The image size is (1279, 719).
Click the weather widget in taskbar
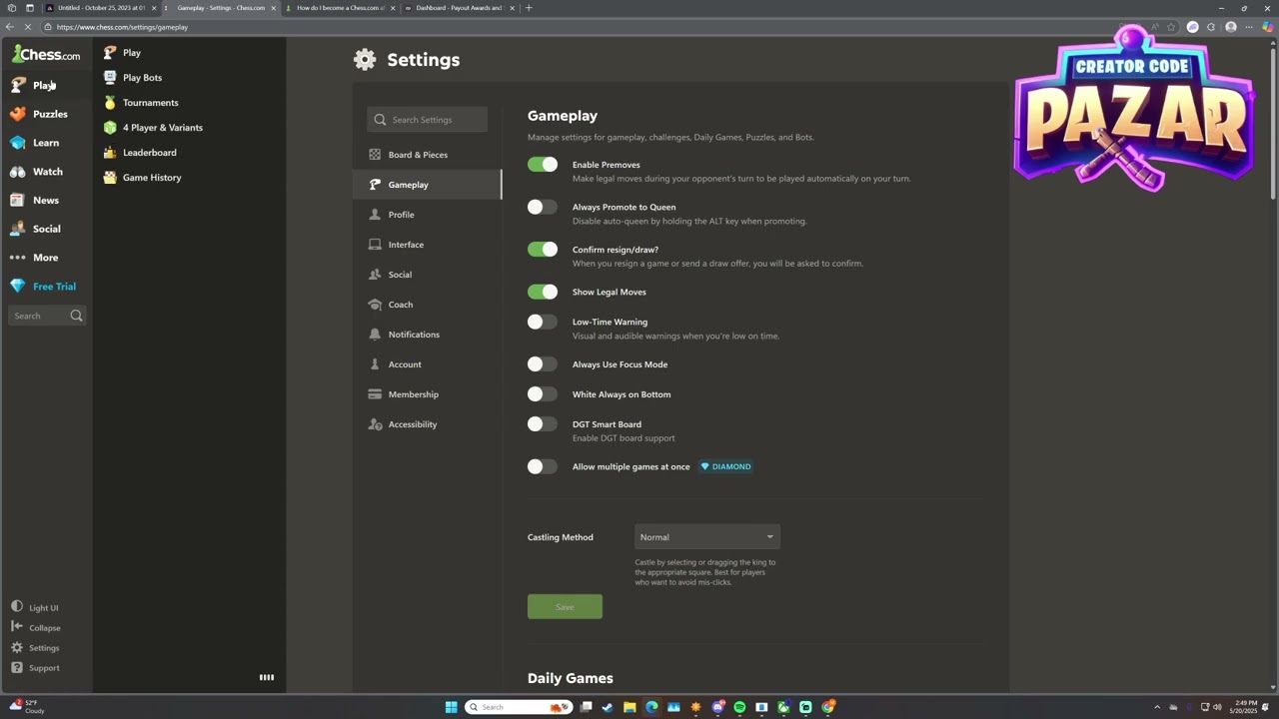coord(26,707)
